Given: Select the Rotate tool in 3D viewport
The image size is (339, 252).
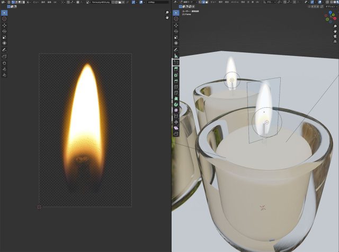Looking at the screenshot, I should (x=176, y=31).
